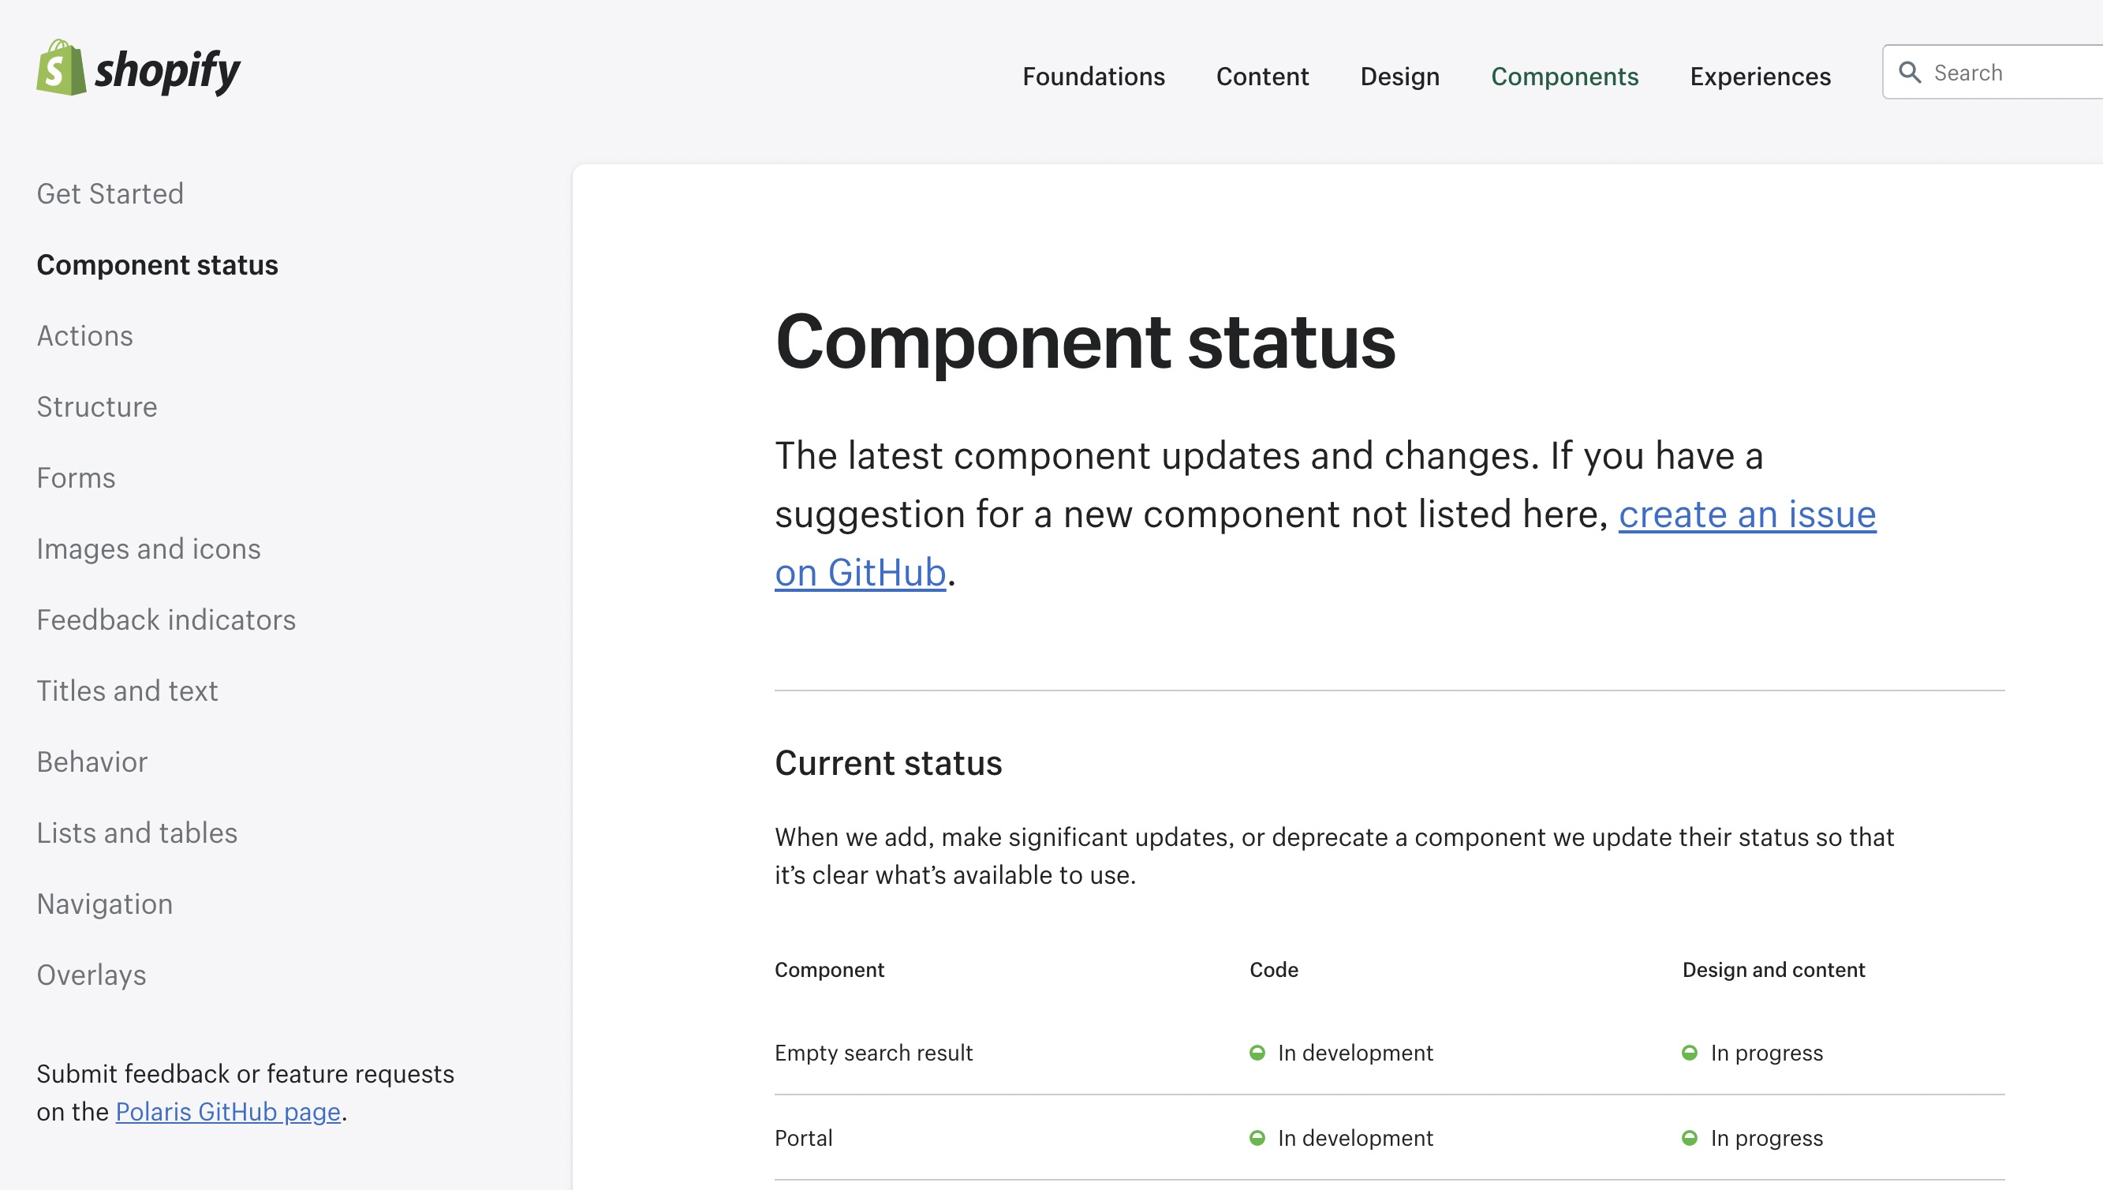Open Overlays in the sidebar
Screen dimensions: 2103x1190
point(92,975)
